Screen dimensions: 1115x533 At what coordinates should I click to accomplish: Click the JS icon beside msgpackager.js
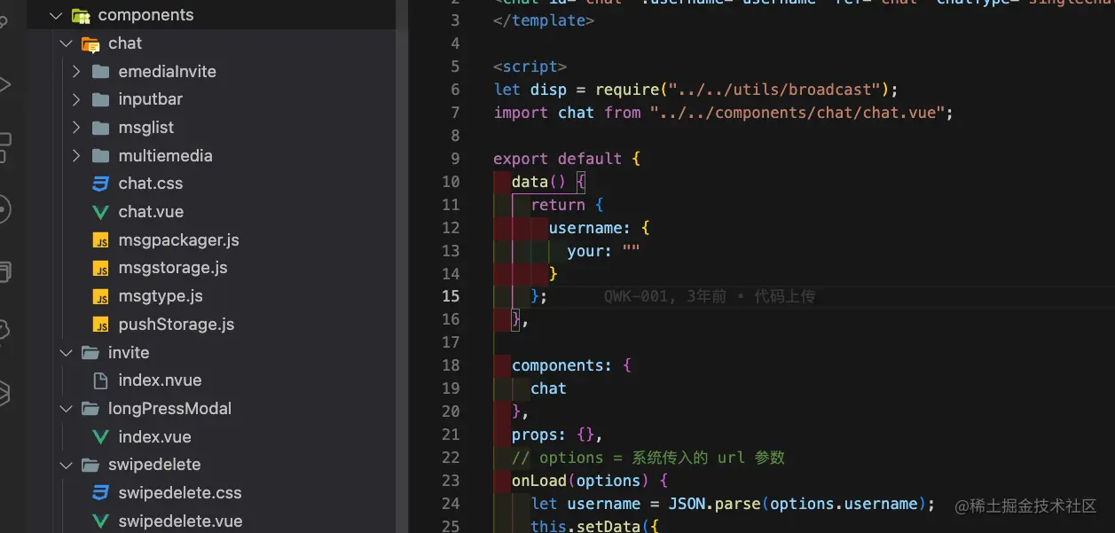(101, 240)
